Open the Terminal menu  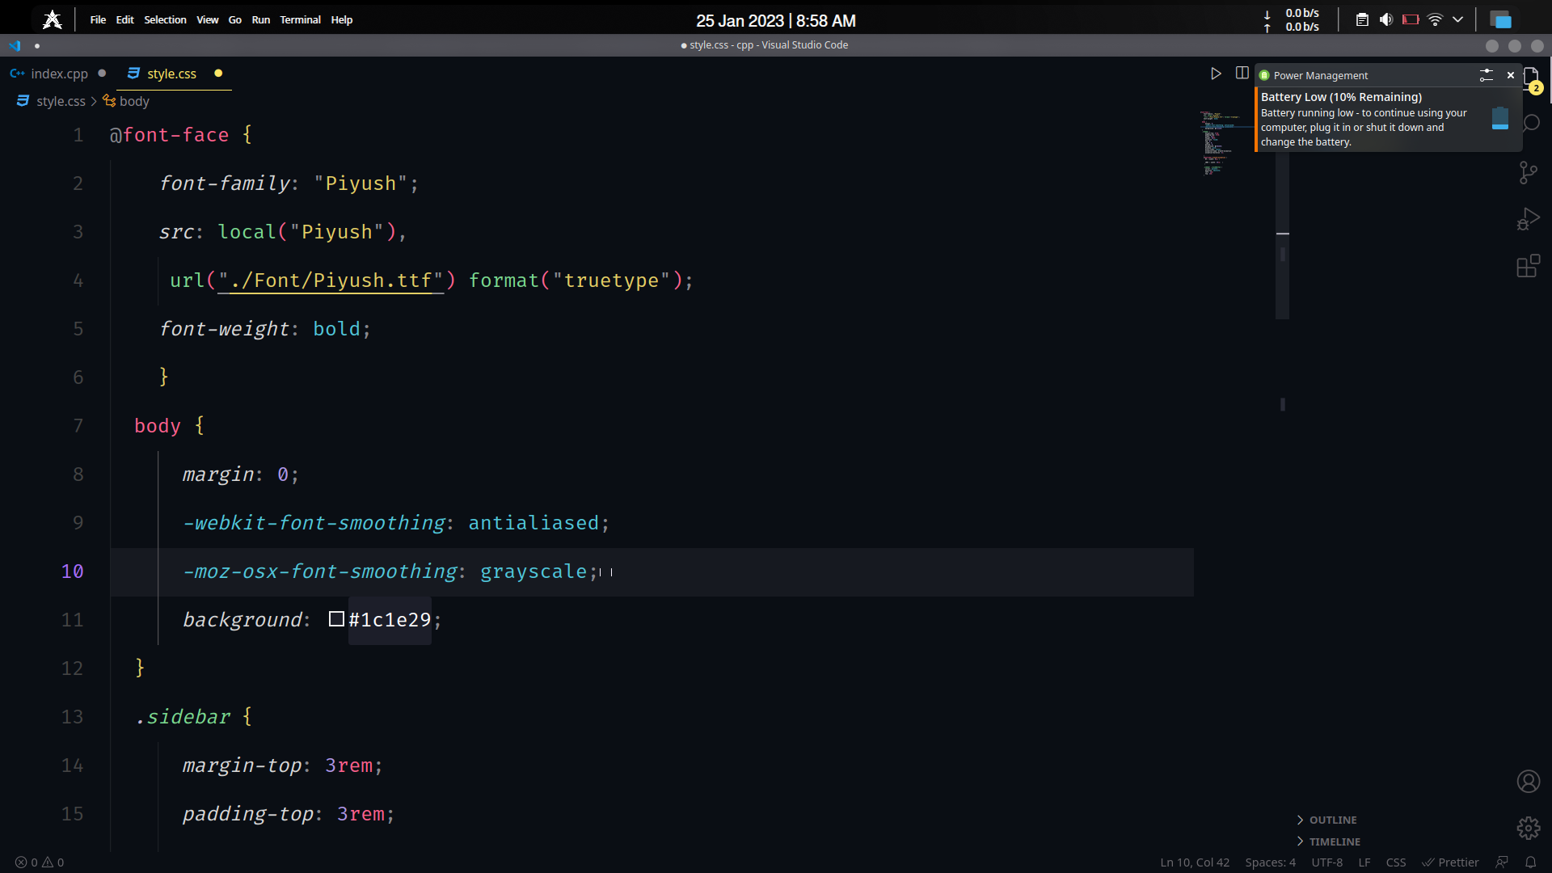pos(301,19)
